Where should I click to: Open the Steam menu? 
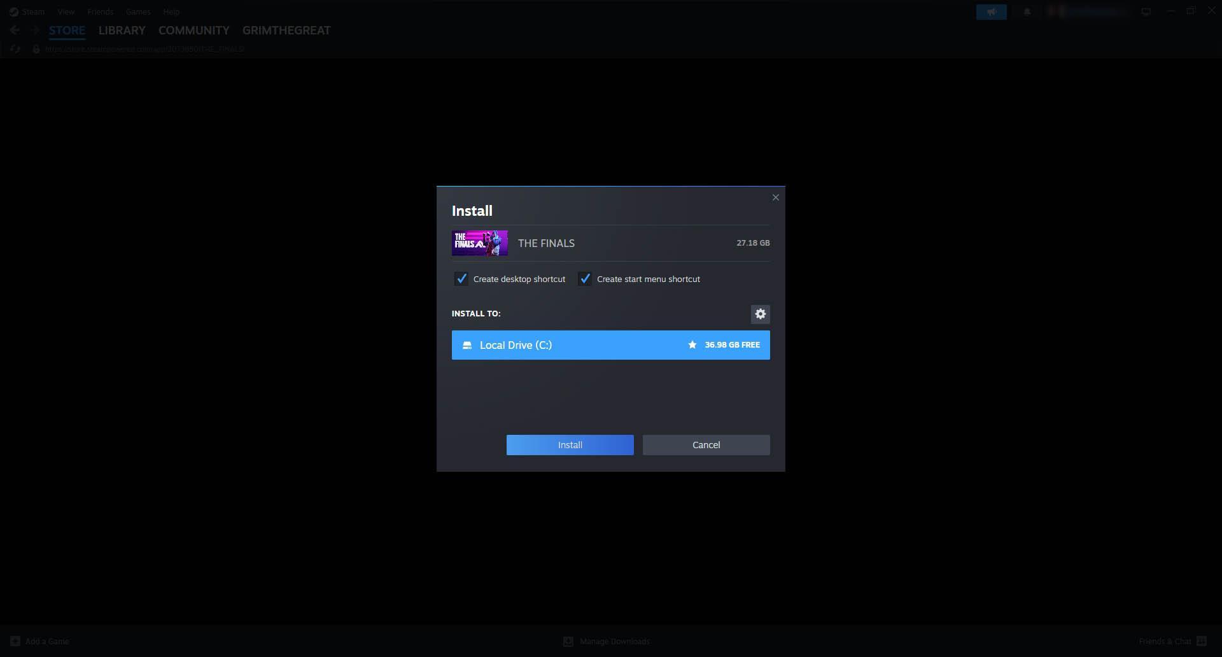pos(27,11)
